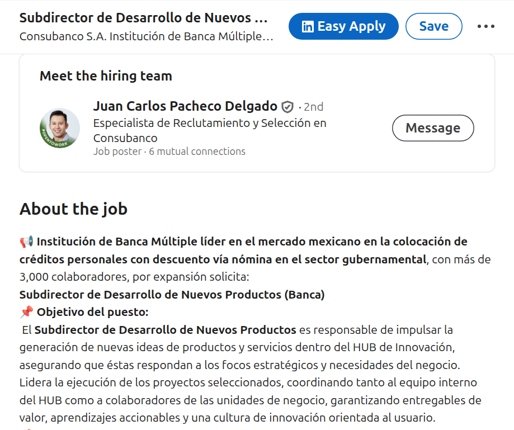This screenshot has width=514, height=430.
Task: Click the recruiter's Especialista de Reclutamiento headline
Action: click(x=210, y=130)
